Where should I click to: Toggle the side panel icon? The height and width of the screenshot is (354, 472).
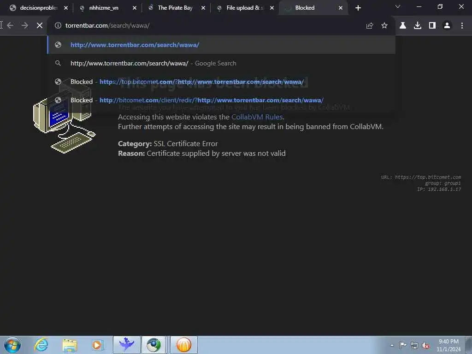[x=432, y=26]
